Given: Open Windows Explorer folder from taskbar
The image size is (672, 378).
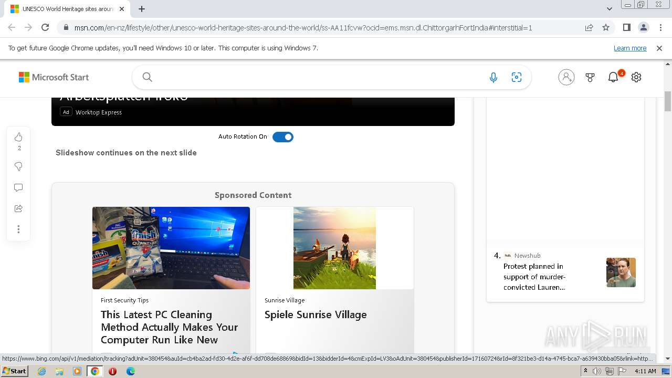Looking at the screenshot, I should coord(59,371).
